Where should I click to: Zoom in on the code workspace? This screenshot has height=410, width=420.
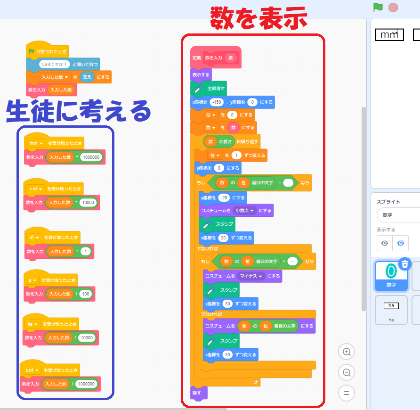347,352
